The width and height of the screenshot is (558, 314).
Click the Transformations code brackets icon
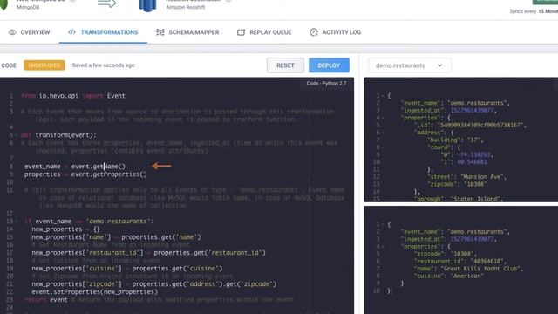[71, 32]
